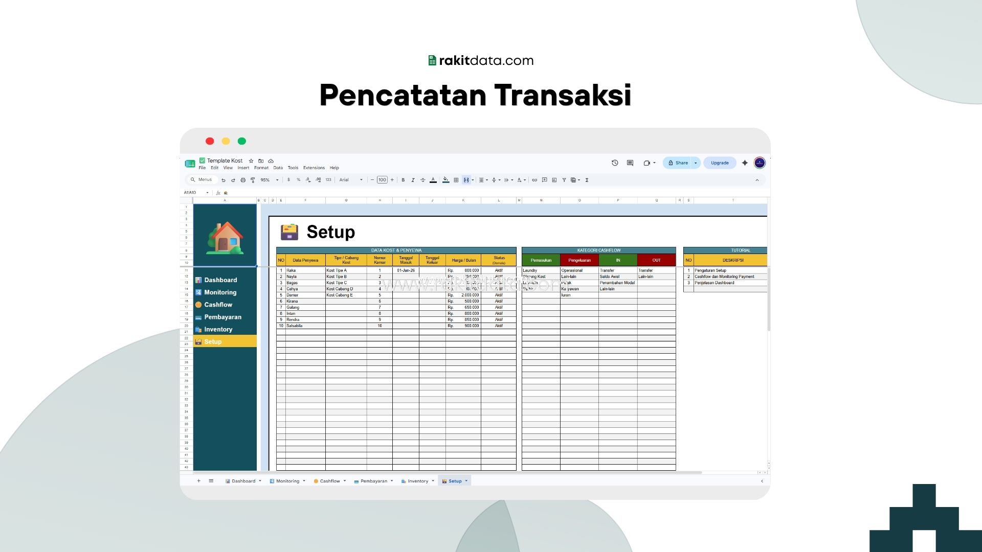Viewport: 982px width, 552px height.
Task: Check the cloud save status icon
Action: click(271, 161)
